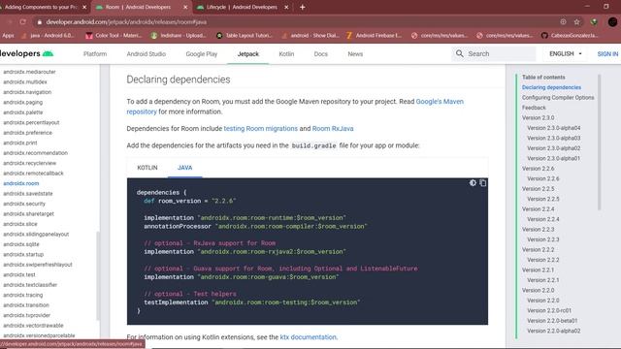Reload the page in browser toolbar
Viewport: 621px width, 349px height.
click(22, 21)
